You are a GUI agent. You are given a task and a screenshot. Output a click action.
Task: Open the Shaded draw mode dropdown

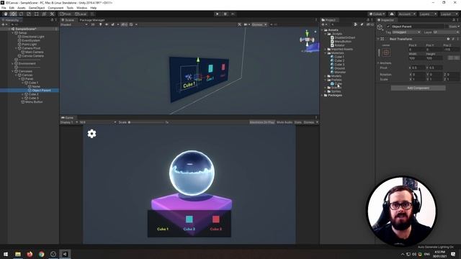click(74, 24)
